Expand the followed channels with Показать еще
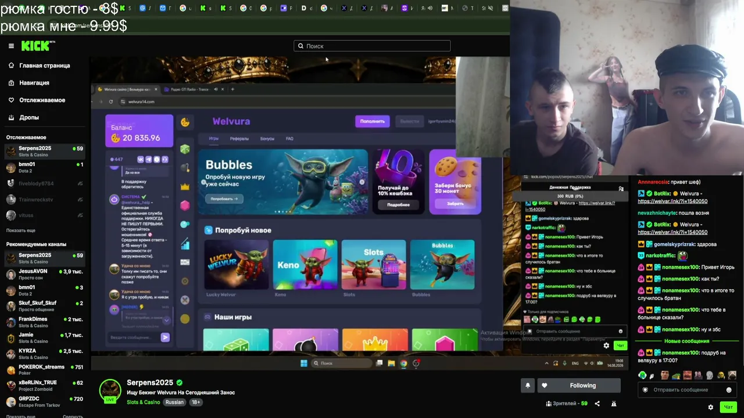Viewport: 744px width, 418px height. click(x=20, y=230)
